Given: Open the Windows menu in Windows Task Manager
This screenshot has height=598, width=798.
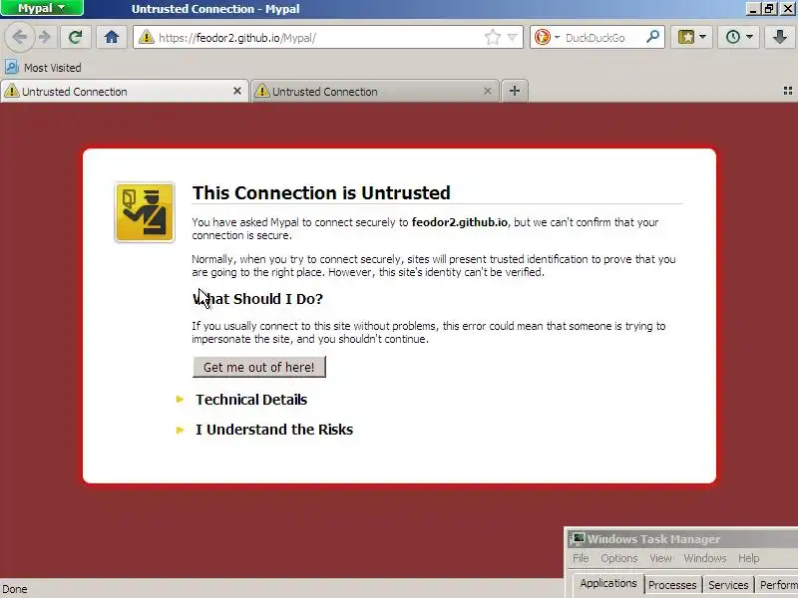Looking at the screenshot, I should [705, 558].
